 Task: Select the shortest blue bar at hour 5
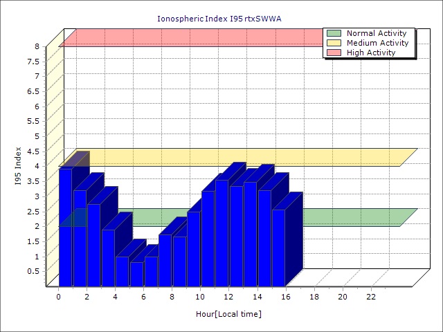click(136, 274)
